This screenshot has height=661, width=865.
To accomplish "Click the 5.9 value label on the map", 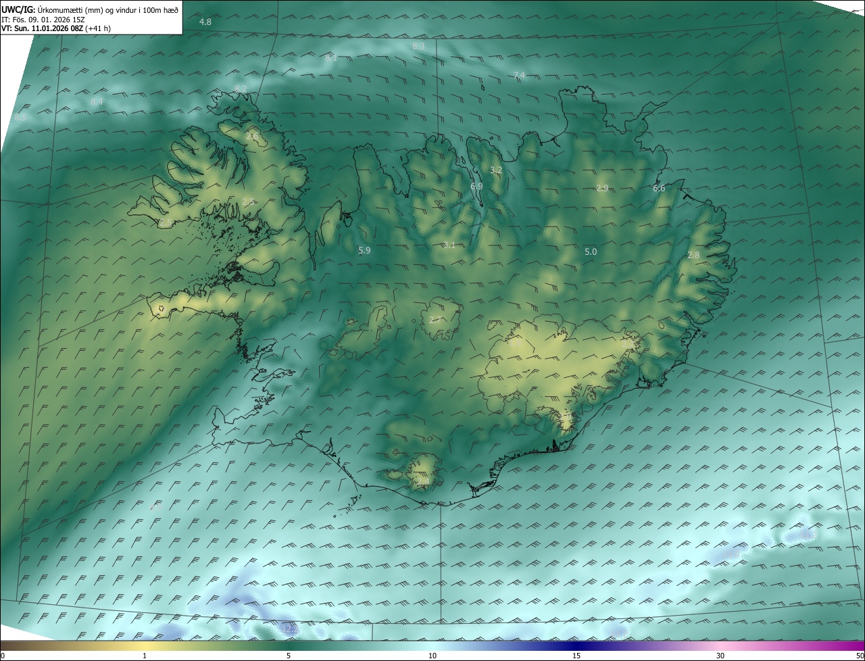I will [364, 250].
